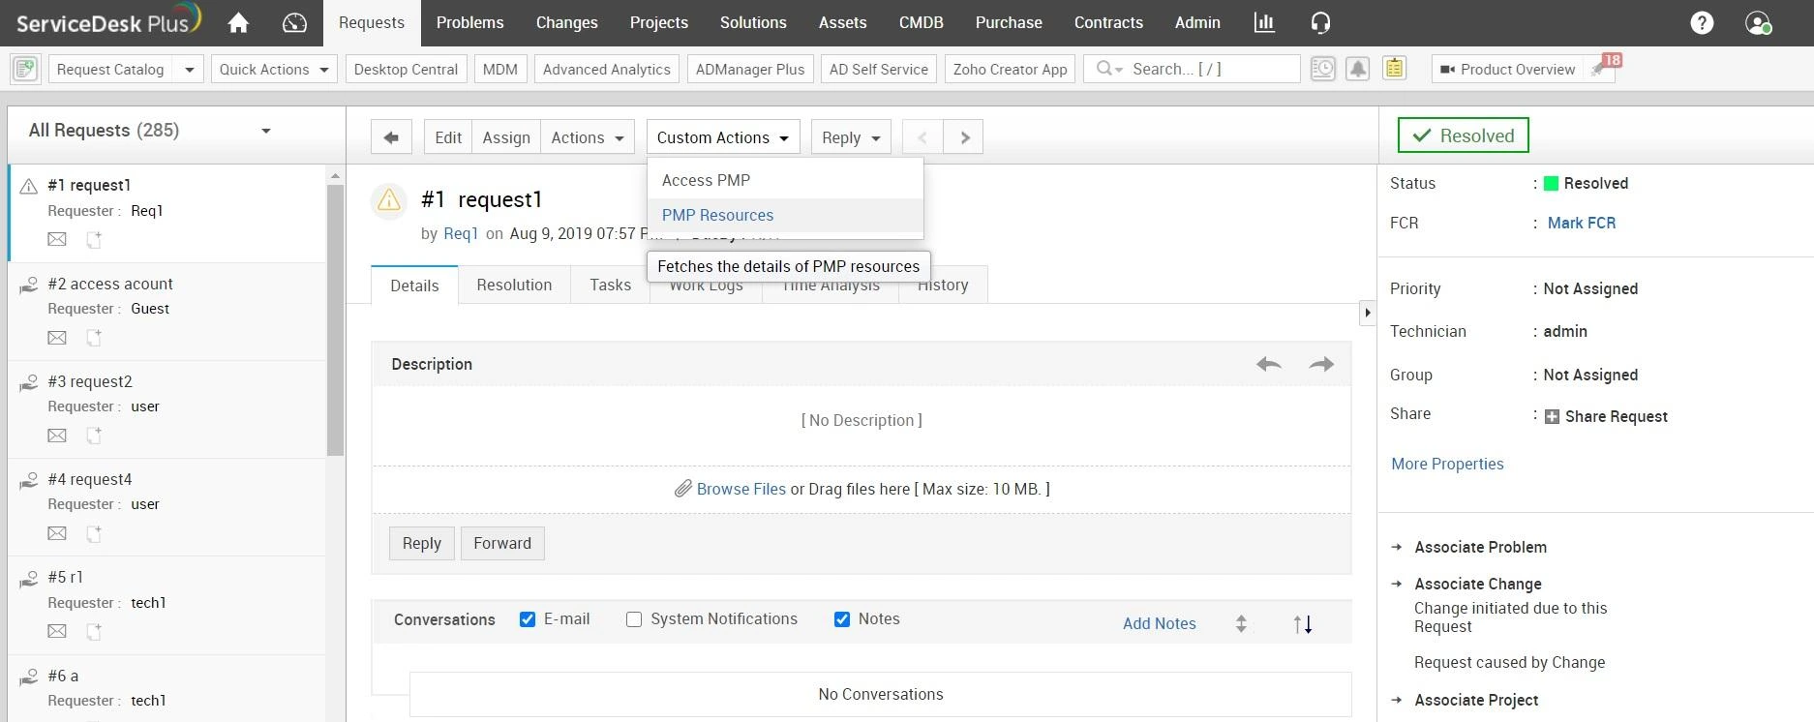Open the Help question mark icon
The height and width of the screenshot is (722, 1814).
point(1702,22)
